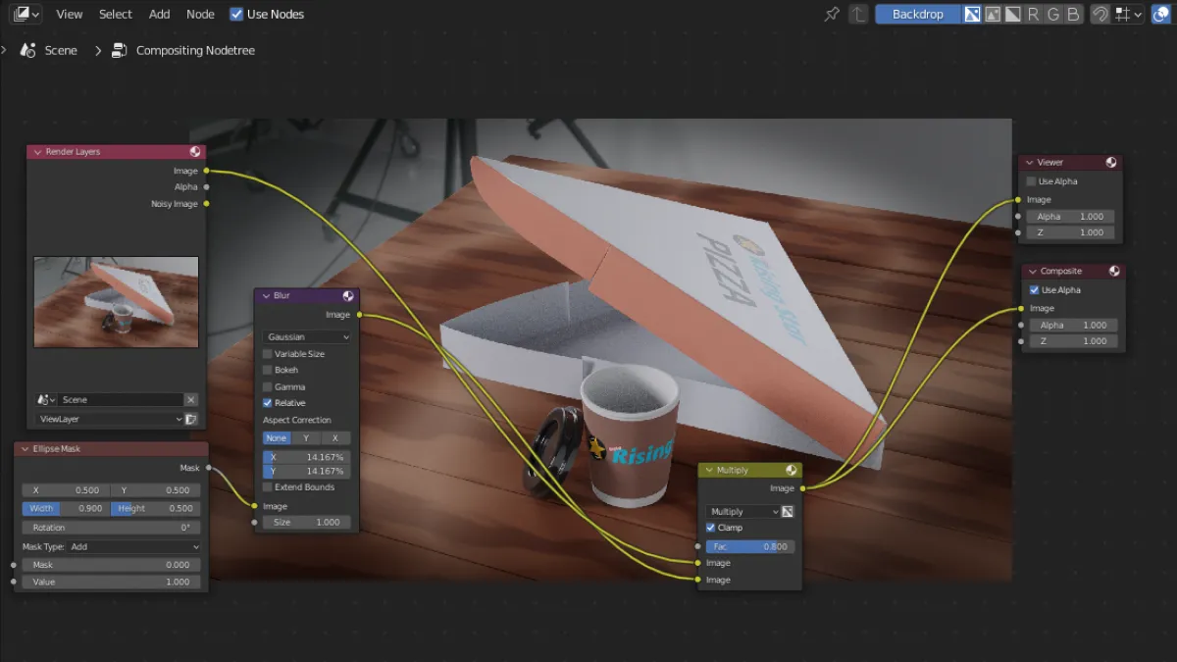Image resolution: width=1177 pixels, height=662 pixels.
Task: Click the Scene name field
Action: pos(120,399)
